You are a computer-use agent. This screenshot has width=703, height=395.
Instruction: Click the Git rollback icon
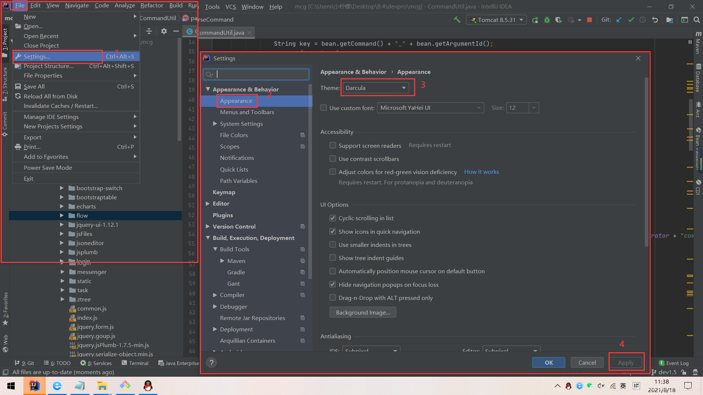tap(655, 20)
